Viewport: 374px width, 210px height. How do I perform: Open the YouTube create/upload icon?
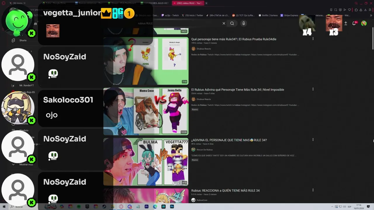[x=346, y=23]
